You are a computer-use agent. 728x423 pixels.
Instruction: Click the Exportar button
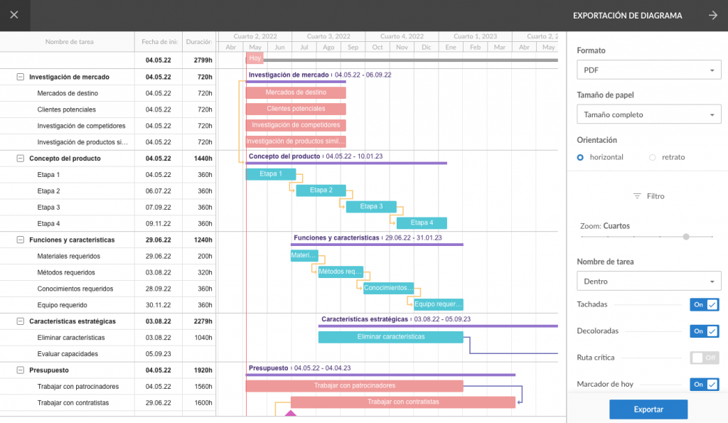pos(648,409)
